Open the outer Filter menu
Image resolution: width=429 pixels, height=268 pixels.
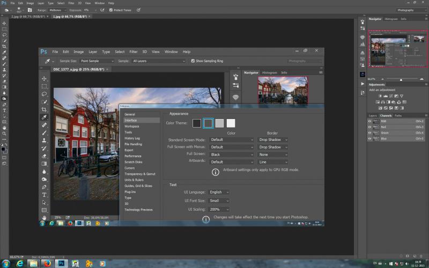tap(71, 3)
